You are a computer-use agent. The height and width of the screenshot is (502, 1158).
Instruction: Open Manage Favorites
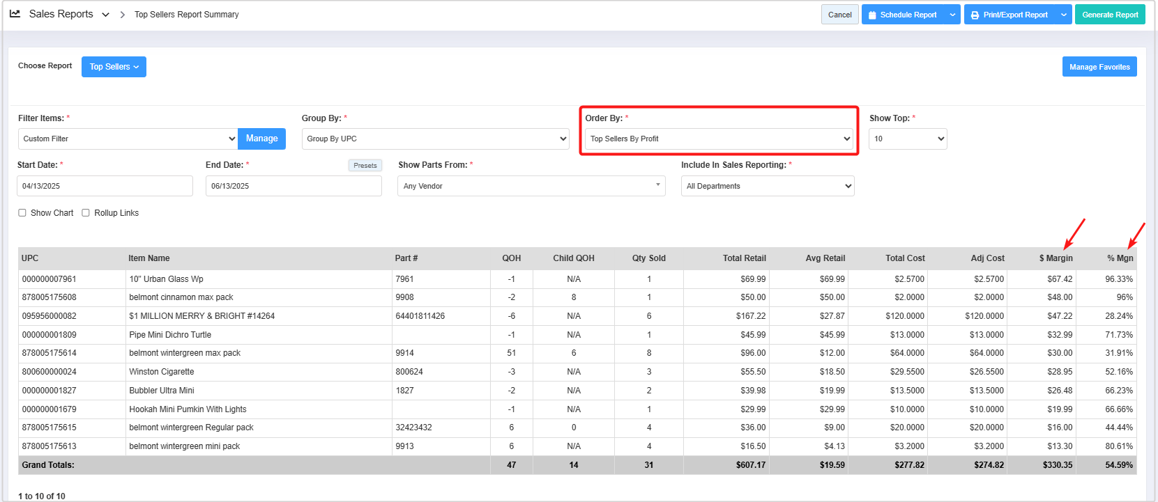(1099, 67)
